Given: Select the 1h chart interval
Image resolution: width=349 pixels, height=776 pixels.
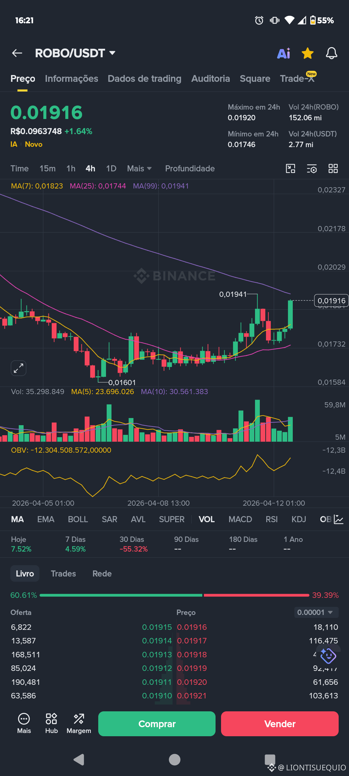Looking at the screenshot, I should point(71,168).
